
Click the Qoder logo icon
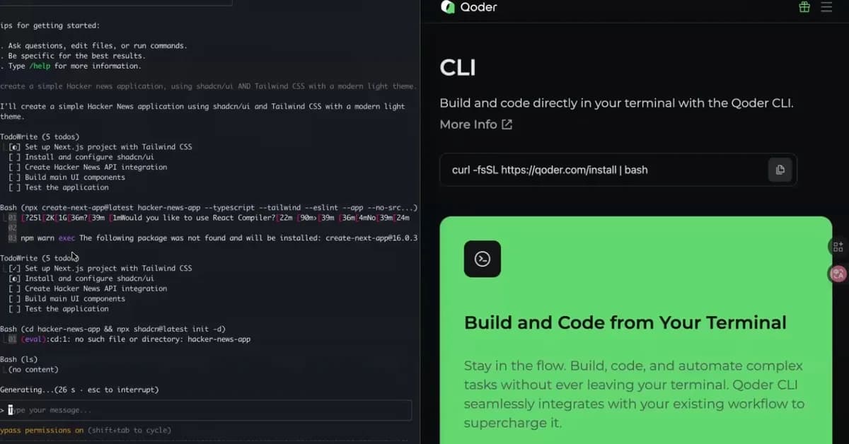tap(447, 7)
